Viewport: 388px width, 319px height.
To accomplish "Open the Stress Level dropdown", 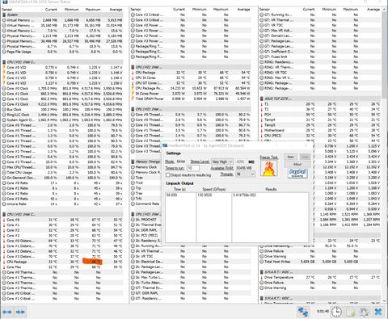I will tap(222, 162).
